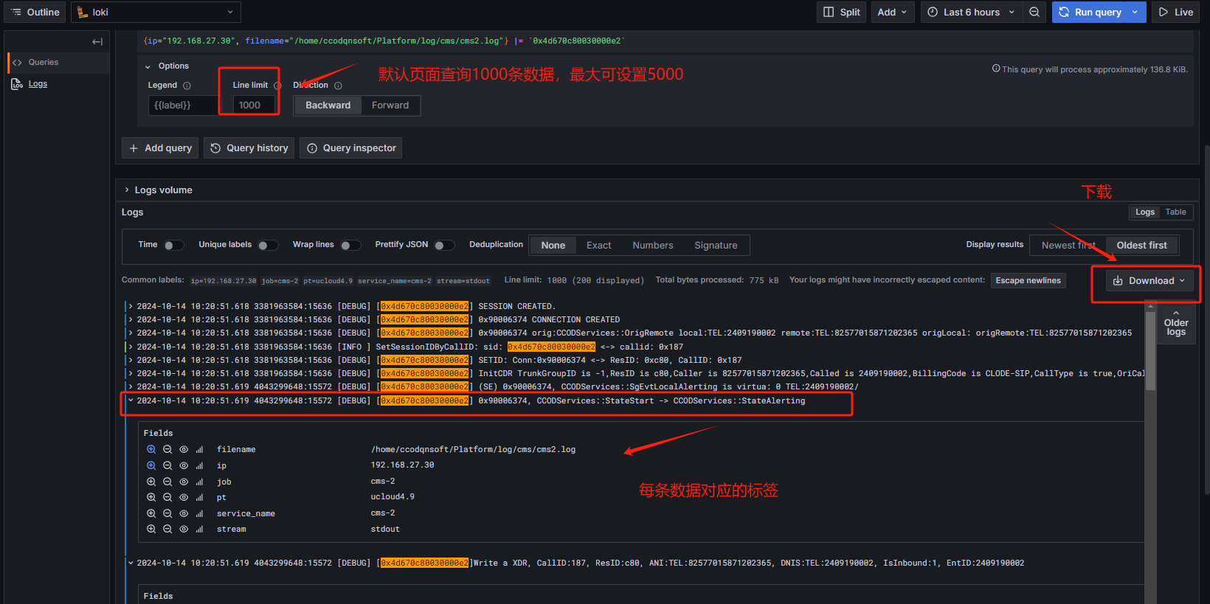Collapse the StateStart to StateAlerting log line
The width and height of the screenshot is (1210, 604).
(131, 400)
